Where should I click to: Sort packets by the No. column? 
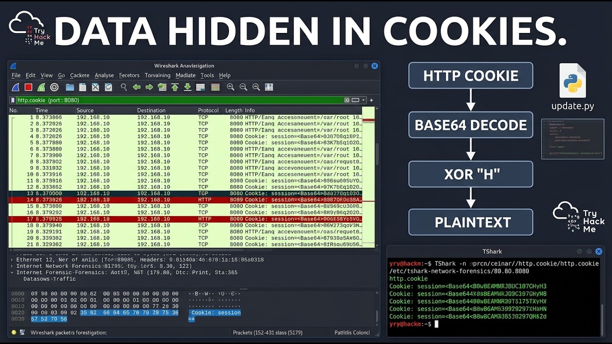click(13, 110)
